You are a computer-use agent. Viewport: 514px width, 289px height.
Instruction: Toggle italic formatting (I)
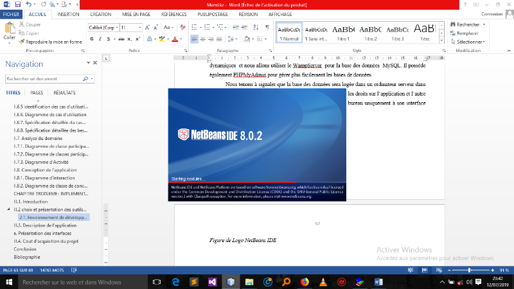tap(101, 39)
